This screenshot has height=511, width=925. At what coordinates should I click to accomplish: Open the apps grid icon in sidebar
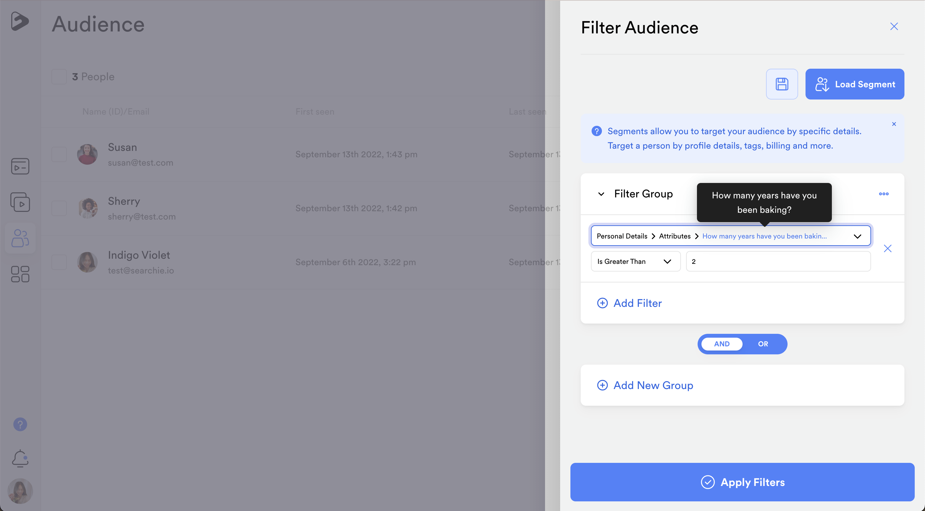tap(20, 274)
